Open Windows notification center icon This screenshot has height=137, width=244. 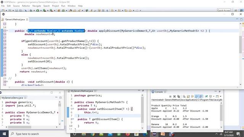click(x=239, y=134)
